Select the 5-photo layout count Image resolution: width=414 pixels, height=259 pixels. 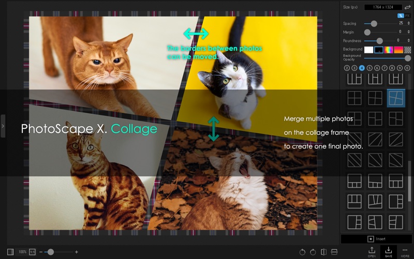[369, 68]
